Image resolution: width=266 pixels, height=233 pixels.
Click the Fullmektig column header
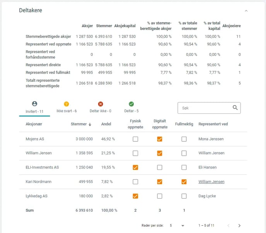coord(184,124)
